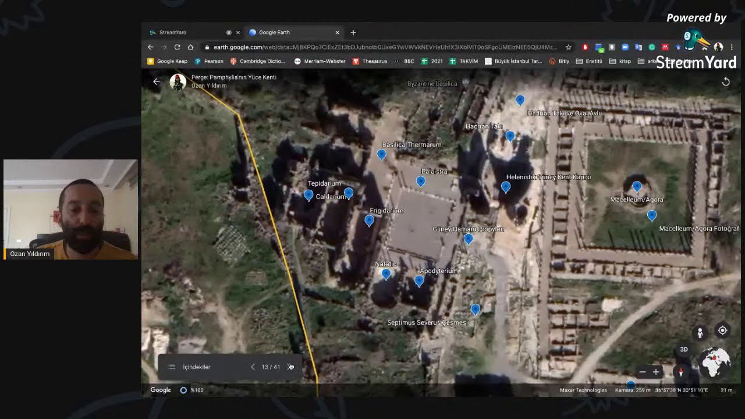This screenshot has height=419, width=745.
Task: Zoom out the map with minus button
Action: tap(643, 372)
